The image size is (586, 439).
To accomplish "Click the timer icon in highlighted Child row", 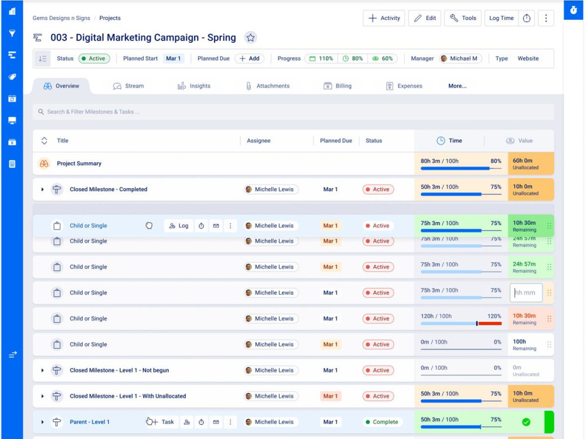I will [201, 226].
